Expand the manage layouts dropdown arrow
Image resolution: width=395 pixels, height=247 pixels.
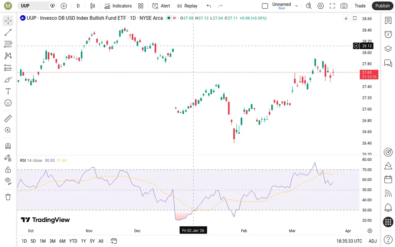click(x=297, y=6)
